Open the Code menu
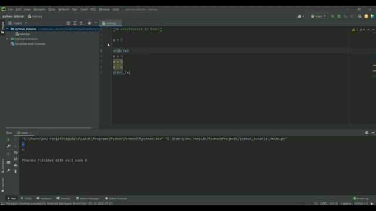 click(x=52, y=9)
